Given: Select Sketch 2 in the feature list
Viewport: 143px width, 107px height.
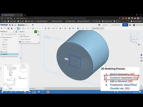Looking at the screenshot, I should pos(9,54).
